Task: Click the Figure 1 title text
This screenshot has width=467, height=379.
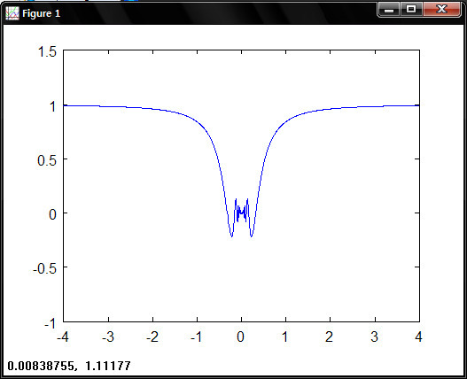Action: [41, 13]
